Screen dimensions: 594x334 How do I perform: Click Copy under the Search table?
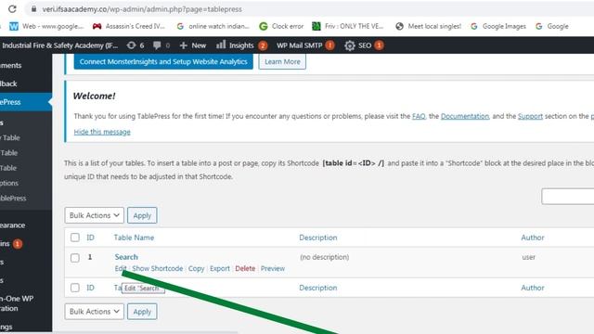point(196,268)
